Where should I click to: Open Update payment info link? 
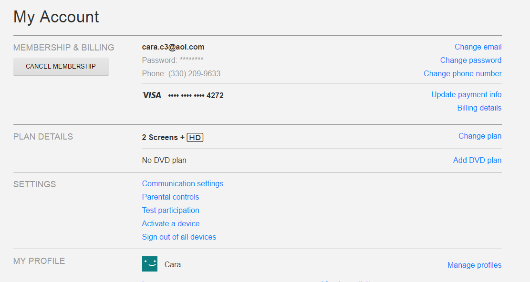[466, 94]
